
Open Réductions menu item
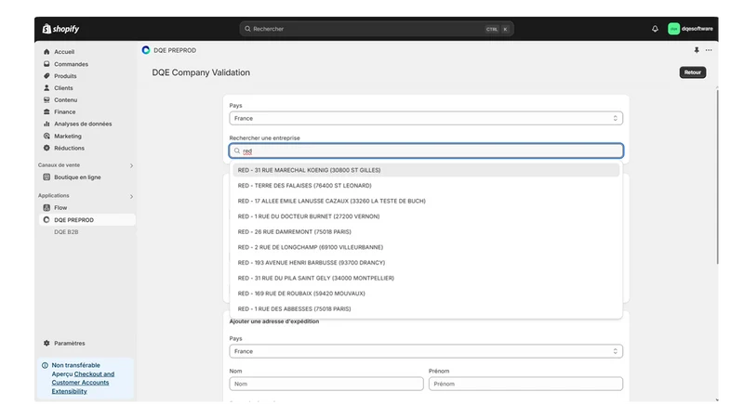pos(69,148)
